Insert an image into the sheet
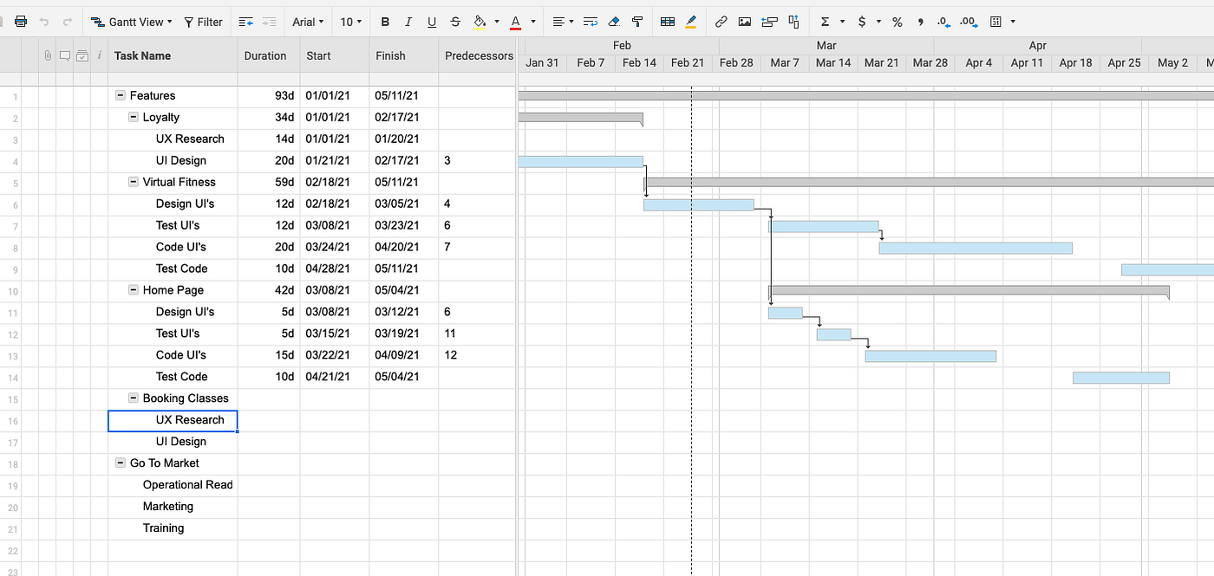The width and height of the screenshot is (1214, 576). [745, 21]
